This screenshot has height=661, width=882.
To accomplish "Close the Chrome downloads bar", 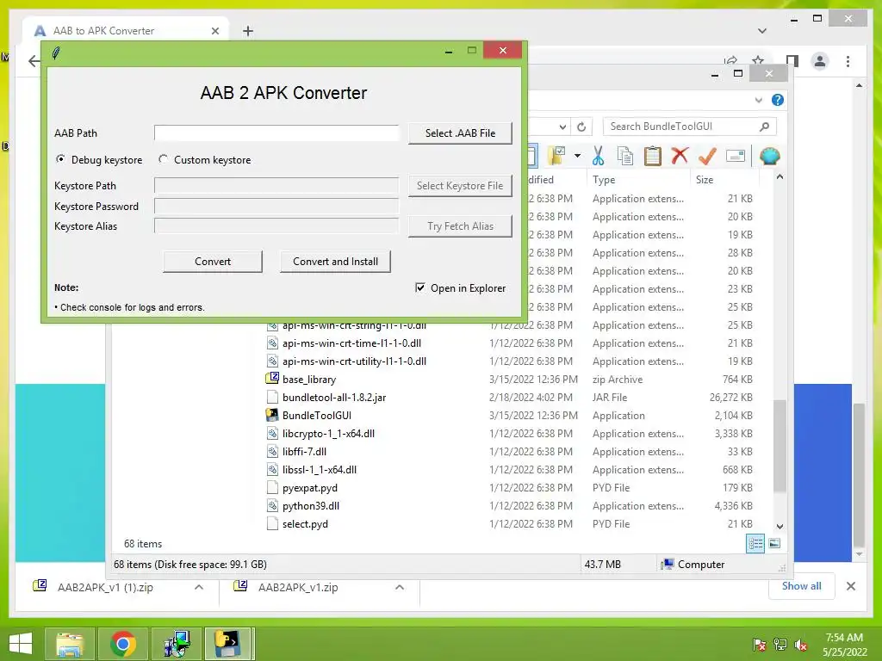I will pos(850,586).
